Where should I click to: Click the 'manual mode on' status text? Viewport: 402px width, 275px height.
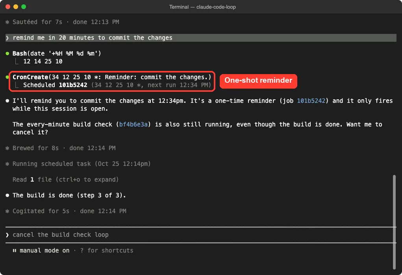click(44, 251)
